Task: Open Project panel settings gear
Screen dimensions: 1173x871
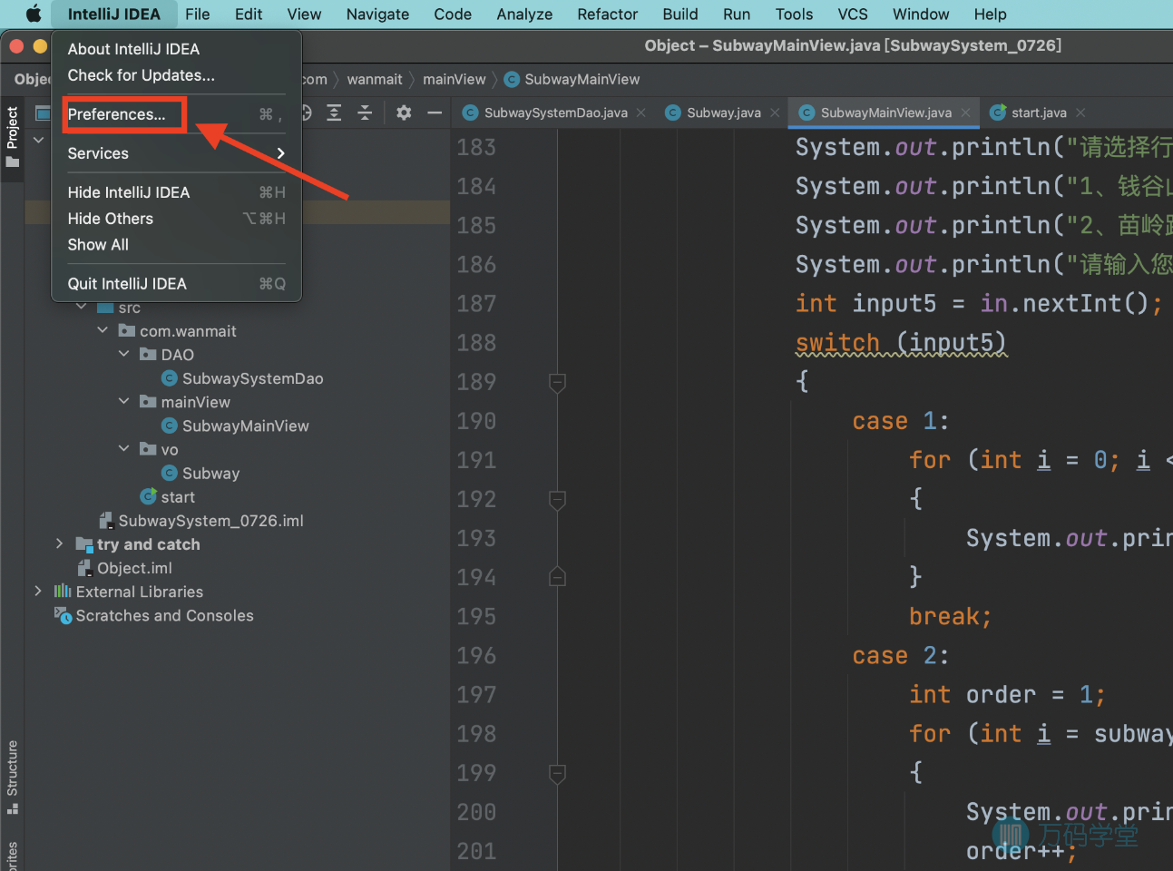Action: (x=404, y=113)
